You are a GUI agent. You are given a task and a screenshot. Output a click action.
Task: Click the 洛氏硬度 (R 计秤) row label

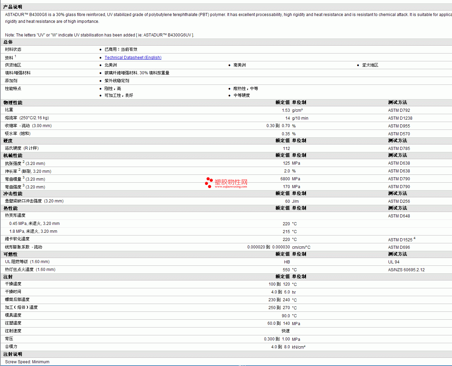22,148
